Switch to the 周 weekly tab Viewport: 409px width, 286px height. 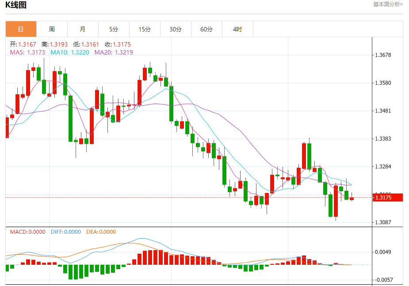coord(52,29)
